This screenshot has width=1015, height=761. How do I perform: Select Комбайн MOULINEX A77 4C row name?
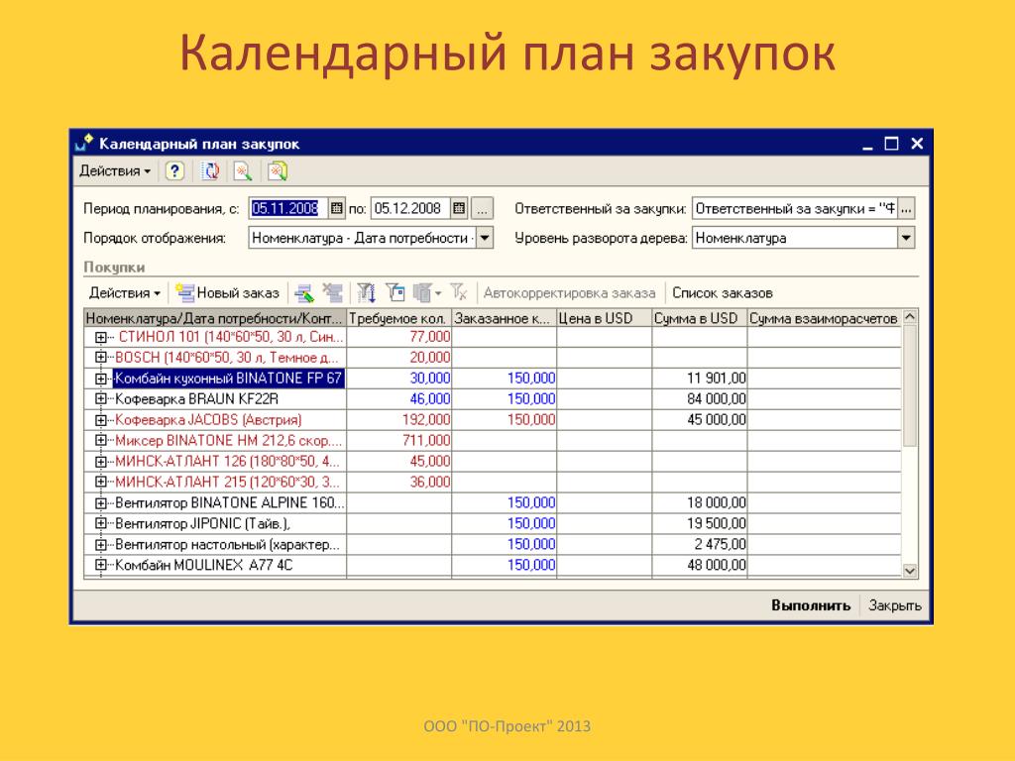[203, 565]
